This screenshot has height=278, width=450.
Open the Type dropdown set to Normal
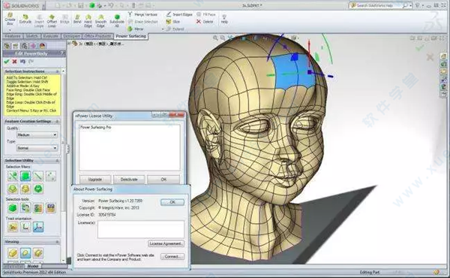37,148
